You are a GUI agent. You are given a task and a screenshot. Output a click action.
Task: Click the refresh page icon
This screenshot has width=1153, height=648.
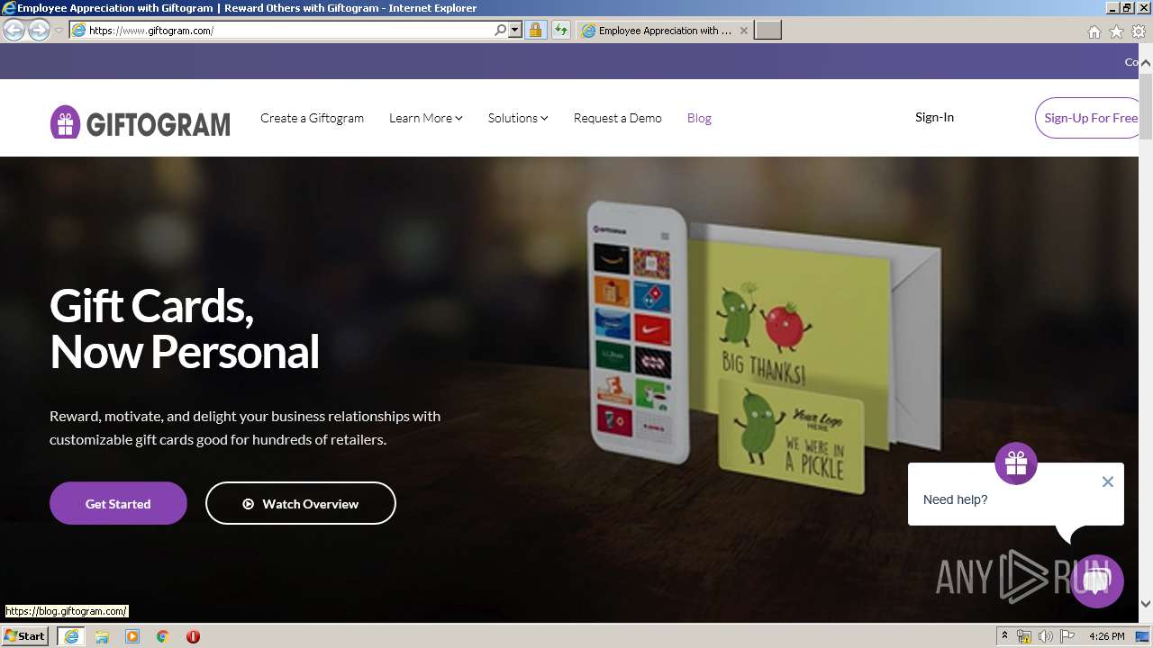click(x=561, y=30)
